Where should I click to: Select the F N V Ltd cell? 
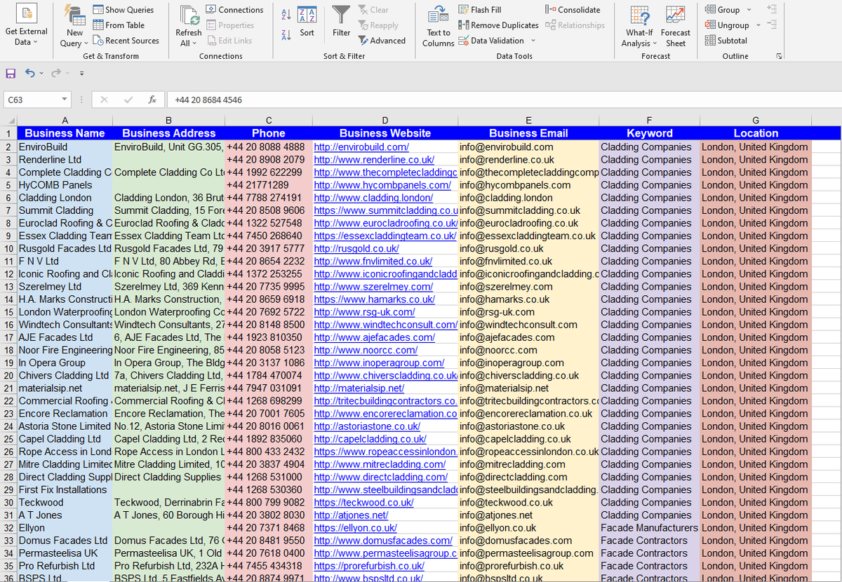65,261
